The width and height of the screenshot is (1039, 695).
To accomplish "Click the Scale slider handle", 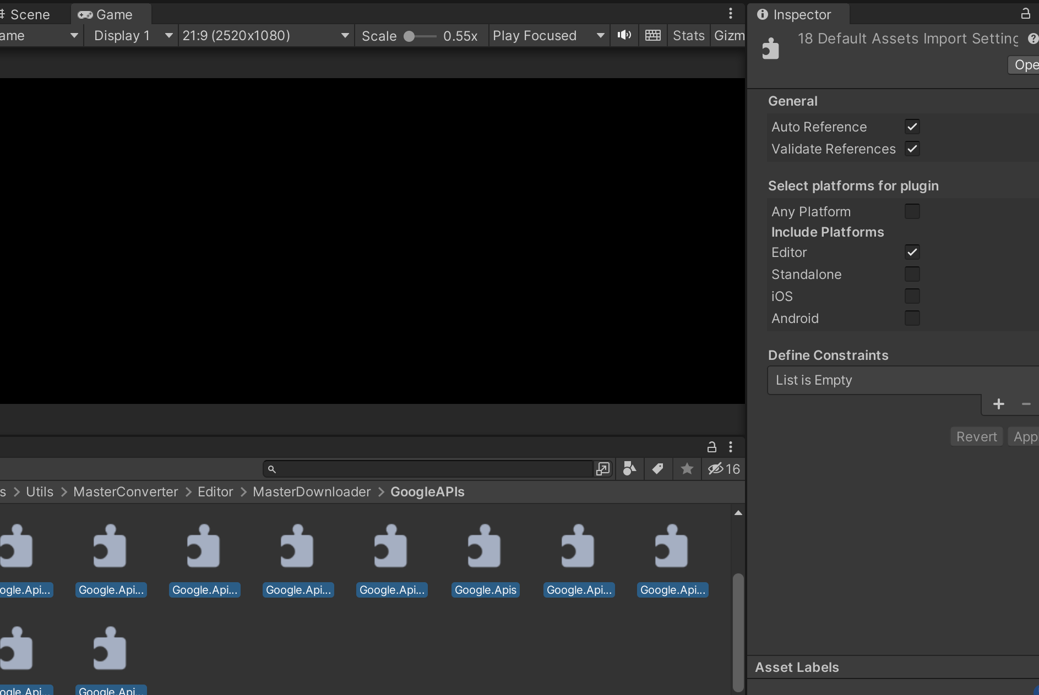I will click(x=409, y=36).
